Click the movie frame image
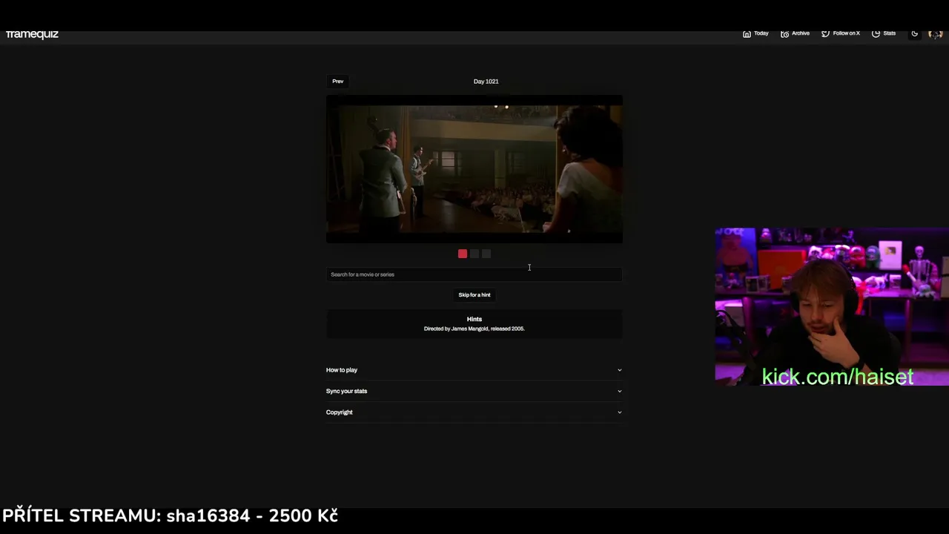The image size is (949, 534). pyautogui.click(x=474, y=169)
